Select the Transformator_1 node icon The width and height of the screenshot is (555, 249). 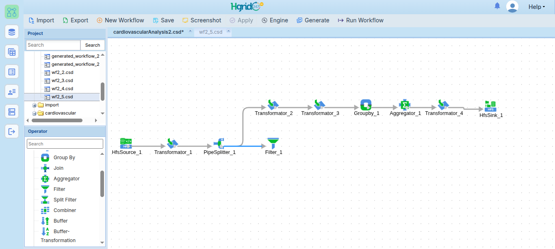(x=172, y=143)
